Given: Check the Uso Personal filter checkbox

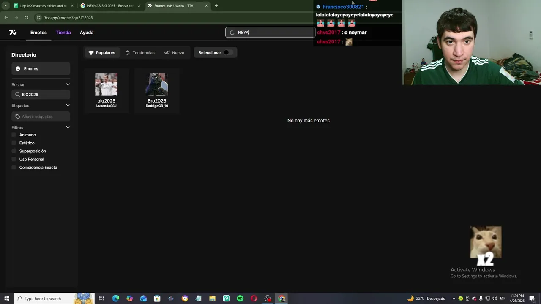Looking at the screenshot, I should tap(14, 159).
